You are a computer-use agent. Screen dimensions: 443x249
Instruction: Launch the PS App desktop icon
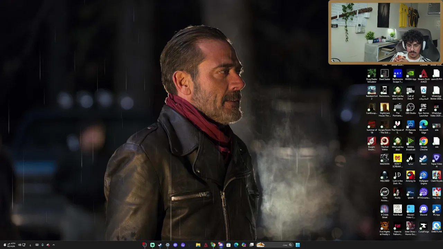click(436, 210)
